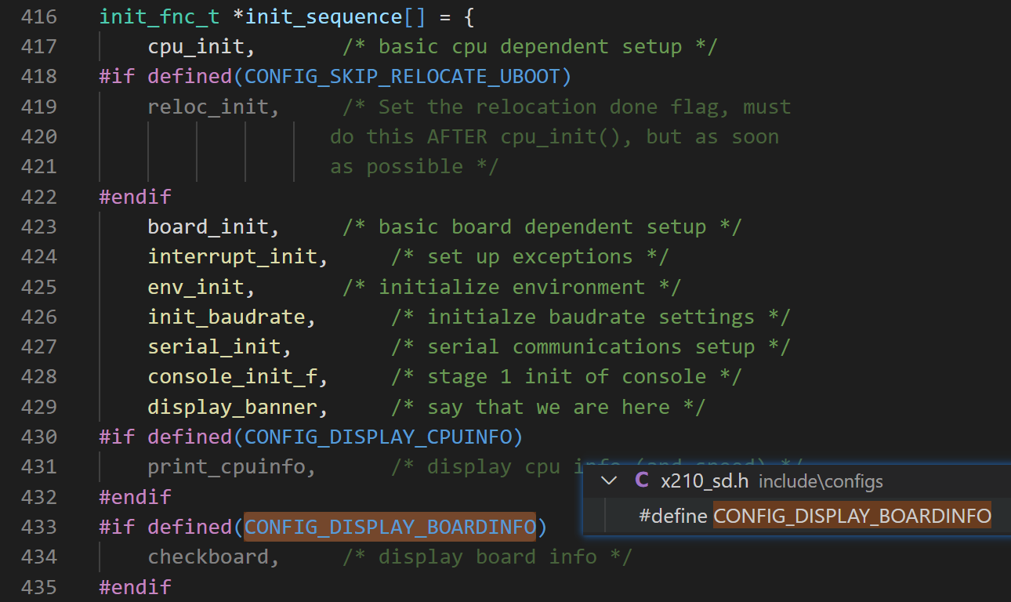
Task: Click the include\configs path label
Action: [821, 481]
